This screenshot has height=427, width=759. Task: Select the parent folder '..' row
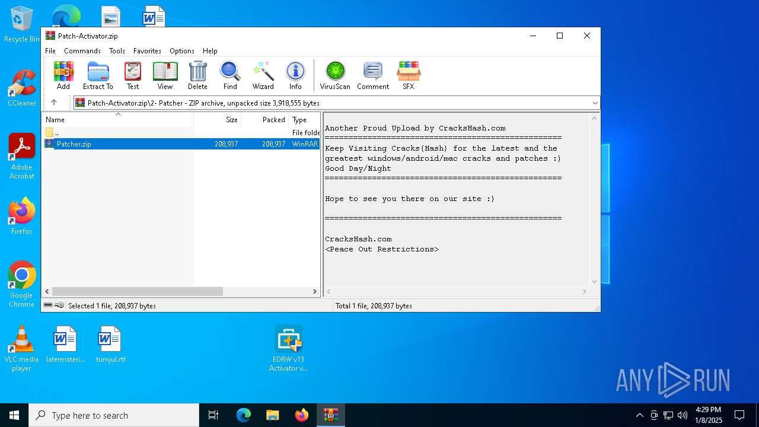pos(181,132)
